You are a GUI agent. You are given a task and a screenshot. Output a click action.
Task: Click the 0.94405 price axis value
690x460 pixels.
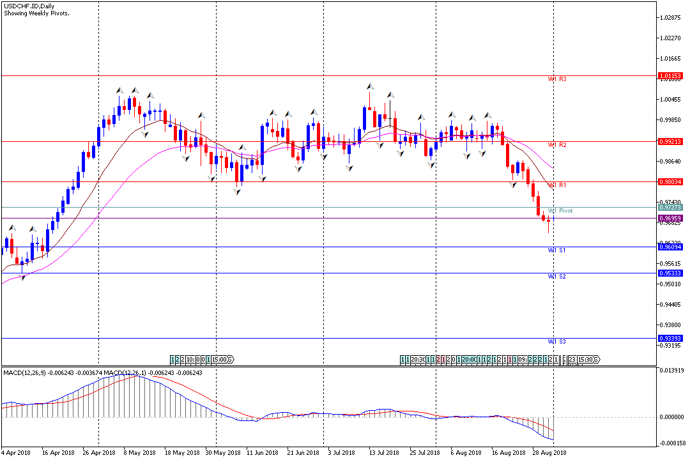[671, 304]
